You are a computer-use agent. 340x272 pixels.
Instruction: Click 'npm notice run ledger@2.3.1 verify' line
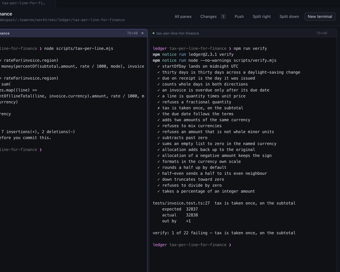pos(193,55)
